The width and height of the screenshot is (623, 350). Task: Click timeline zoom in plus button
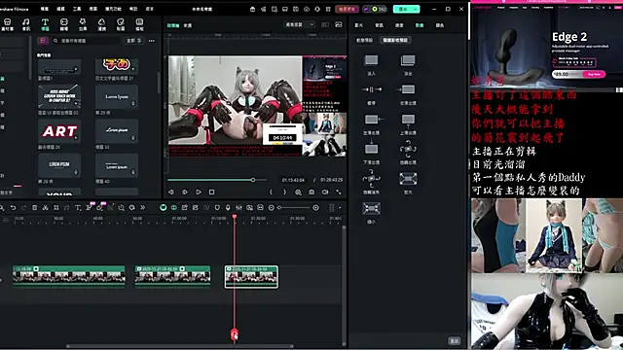pos(315,207)
